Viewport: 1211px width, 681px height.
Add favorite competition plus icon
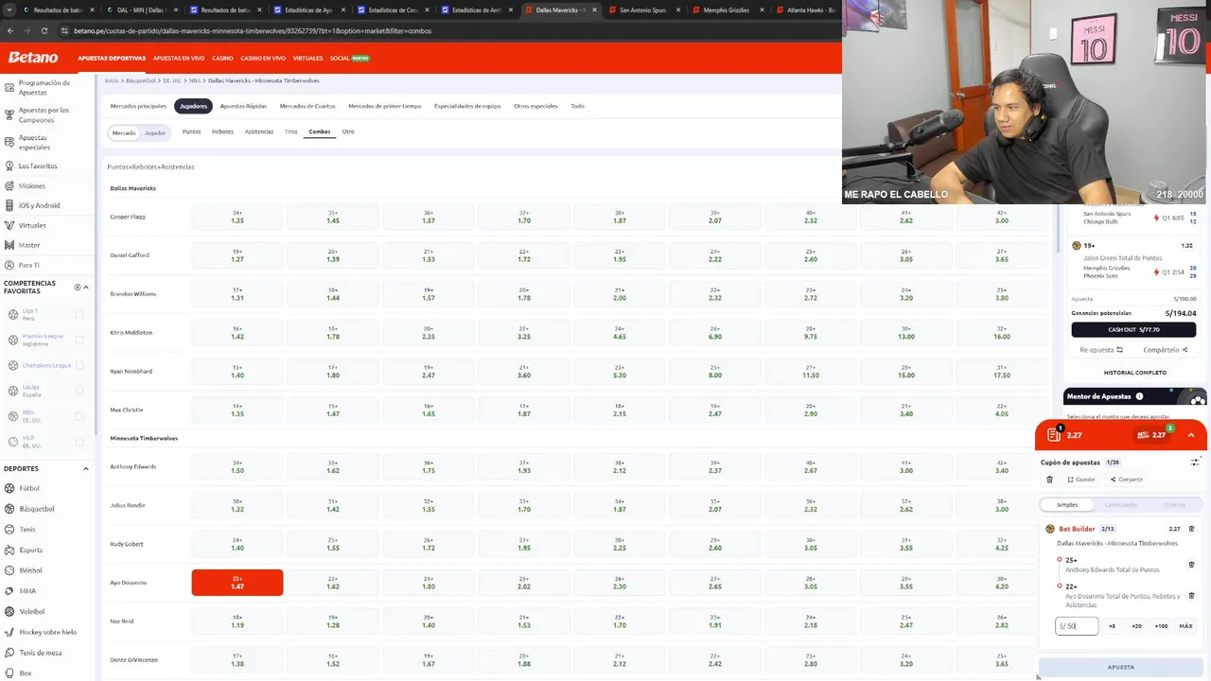pyautogui.click(x=78, y=287)
